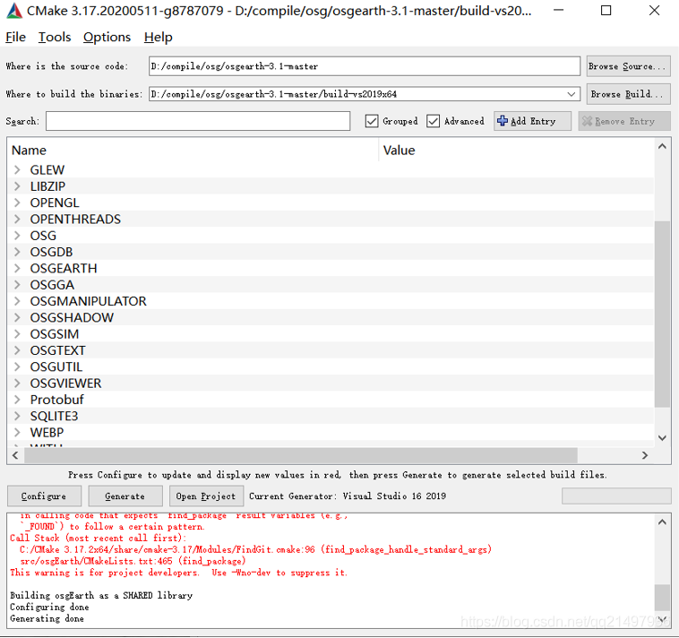Click the Value column header
The width and height of the screenshot is (679, 638).
pyautogui.click(x=516, y=151)
